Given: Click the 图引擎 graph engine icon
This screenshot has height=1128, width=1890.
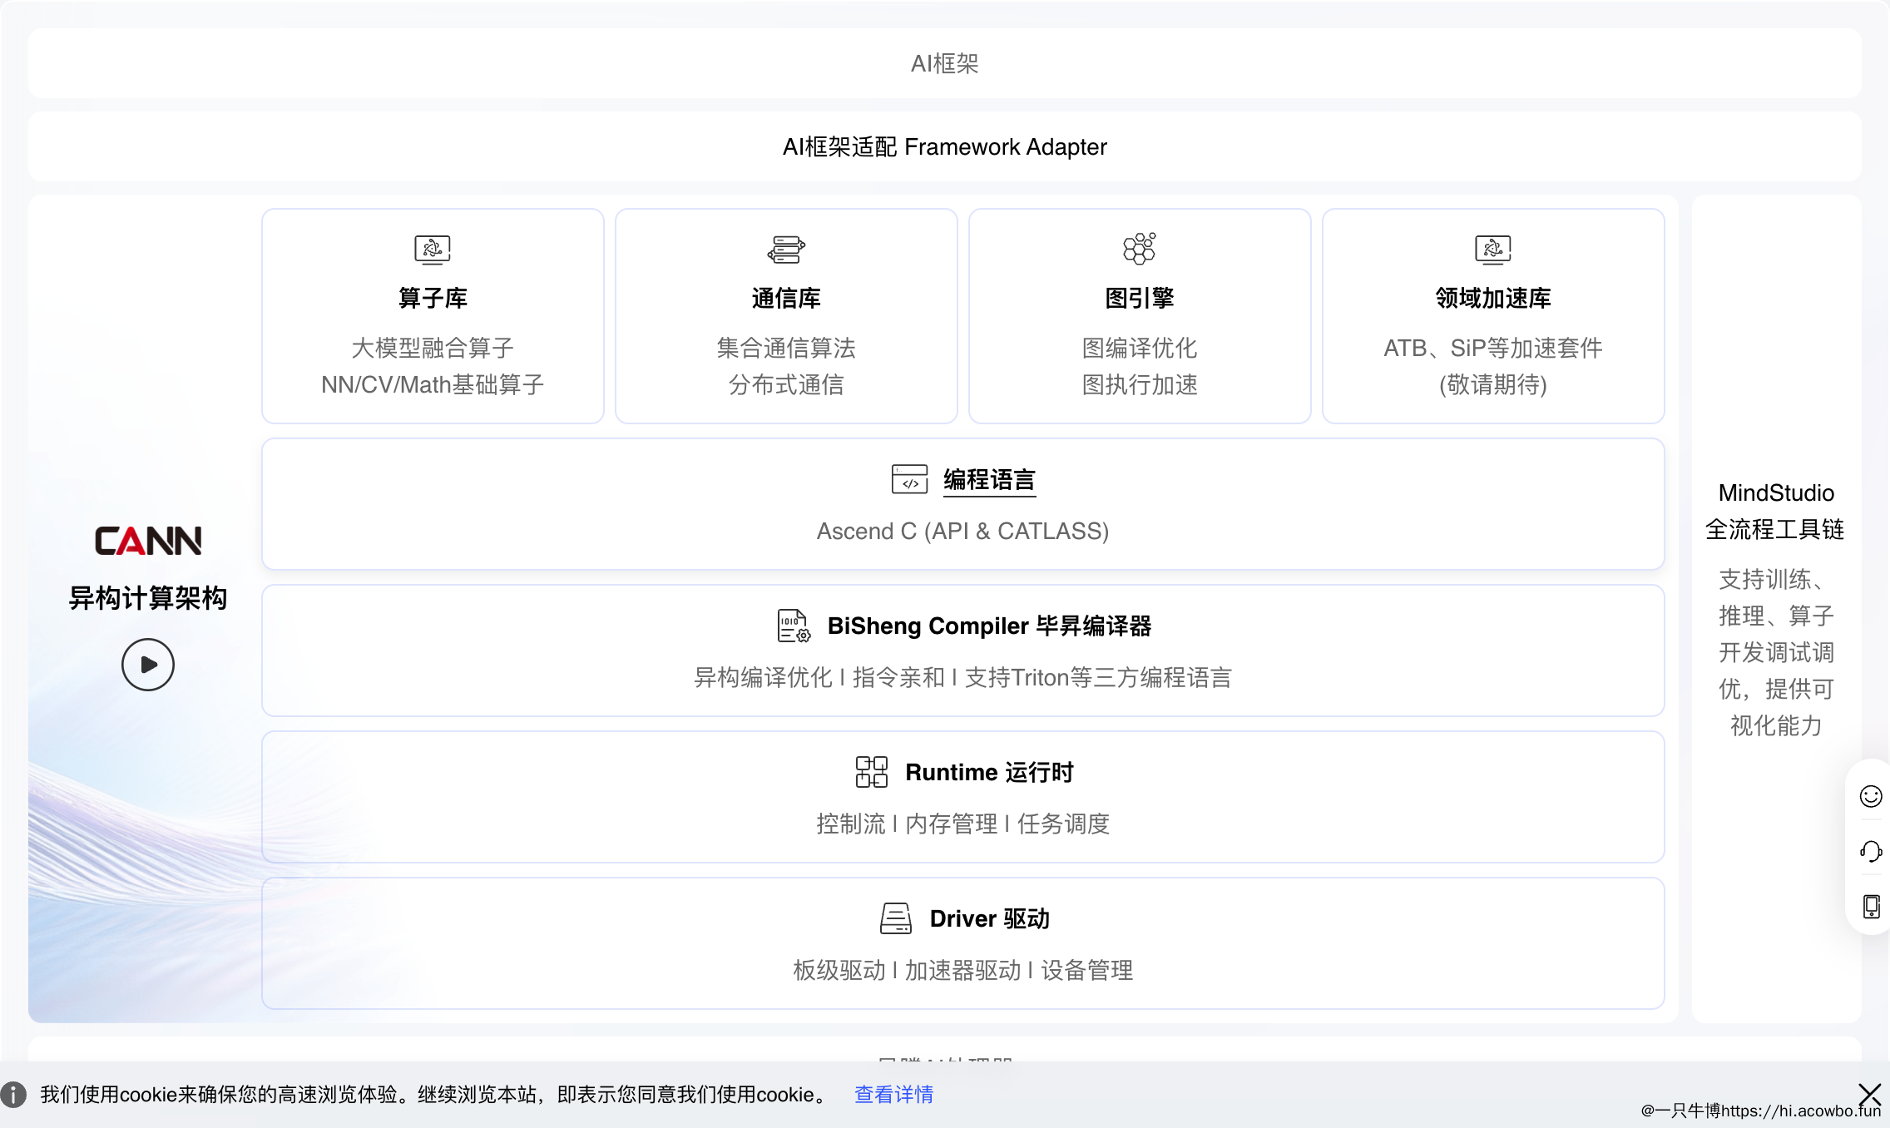Looking at the screenshot, I should [1139, 249].
